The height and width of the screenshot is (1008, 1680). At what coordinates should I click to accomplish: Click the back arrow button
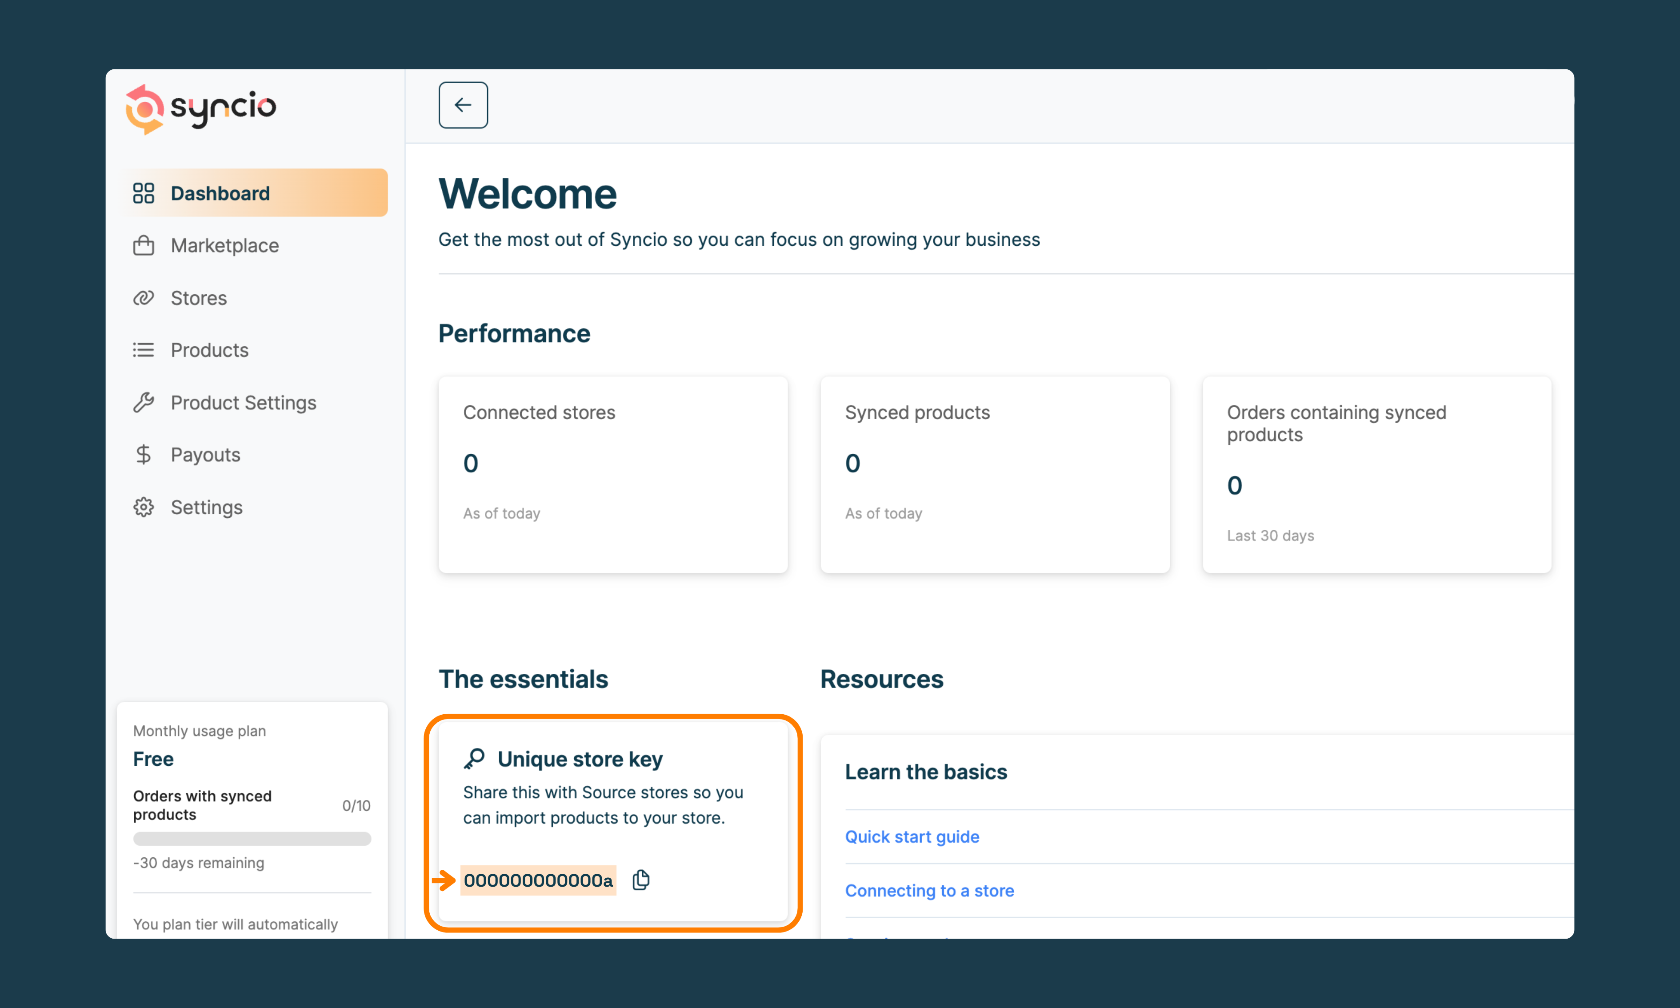coord(462,104)
